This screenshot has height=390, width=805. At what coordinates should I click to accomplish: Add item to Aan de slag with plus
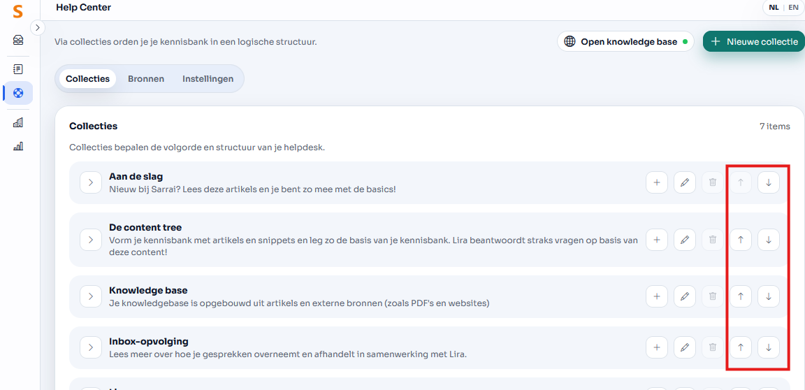pos(657,182)
